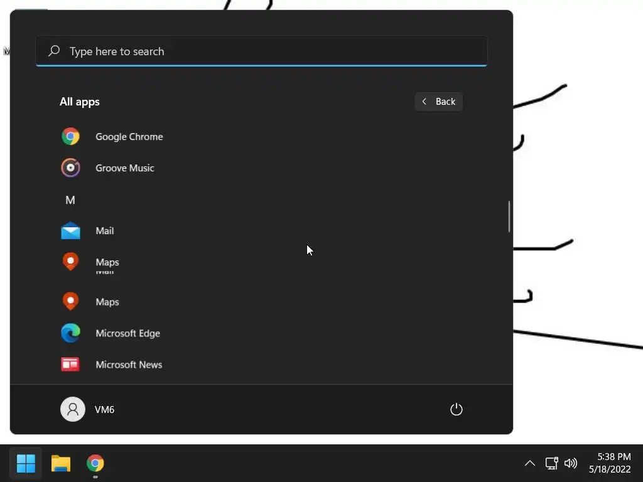The height and width of the screenshot is (482, 643).
Task: Click the Type here to search field
Action: 262,51
